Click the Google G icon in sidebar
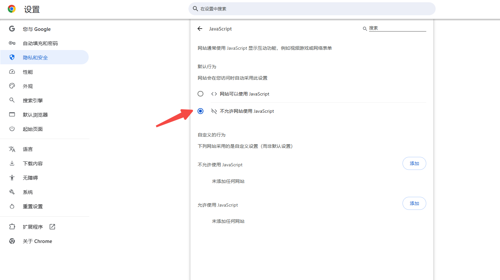Viewport: 500px width, 280px height. pyautogui.click(x=12, y=29)
